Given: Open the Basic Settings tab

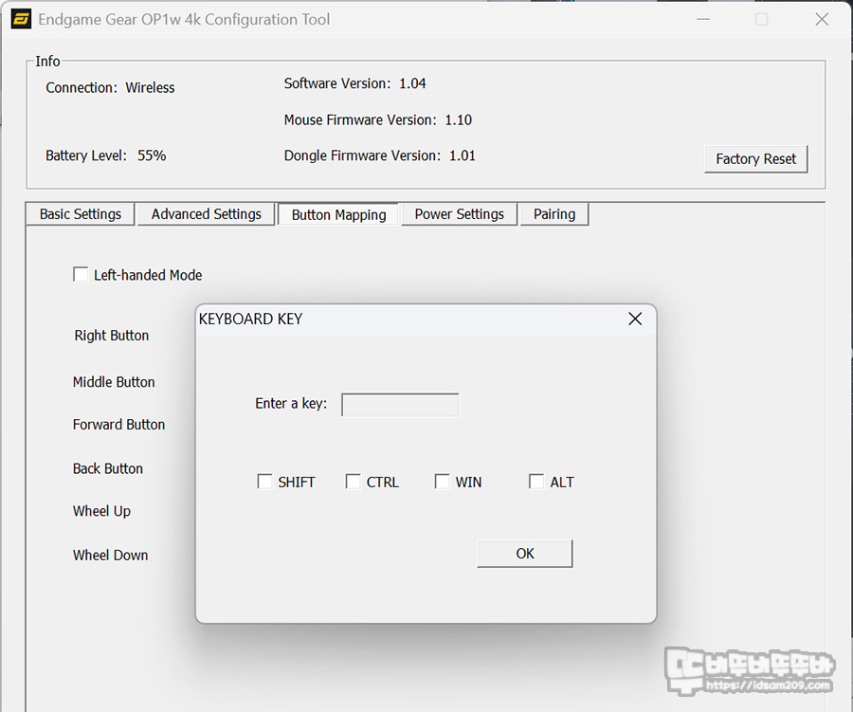Looking at the screenshot, I should 81,214.
